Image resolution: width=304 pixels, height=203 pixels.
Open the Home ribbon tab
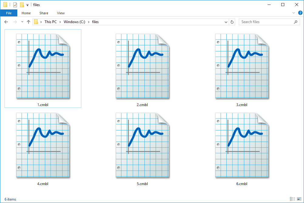coord(26,13)
